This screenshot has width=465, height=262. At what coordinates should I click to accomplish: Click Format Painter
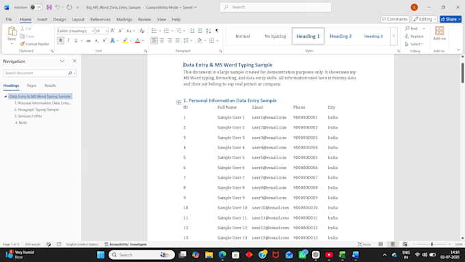(34, 44)
